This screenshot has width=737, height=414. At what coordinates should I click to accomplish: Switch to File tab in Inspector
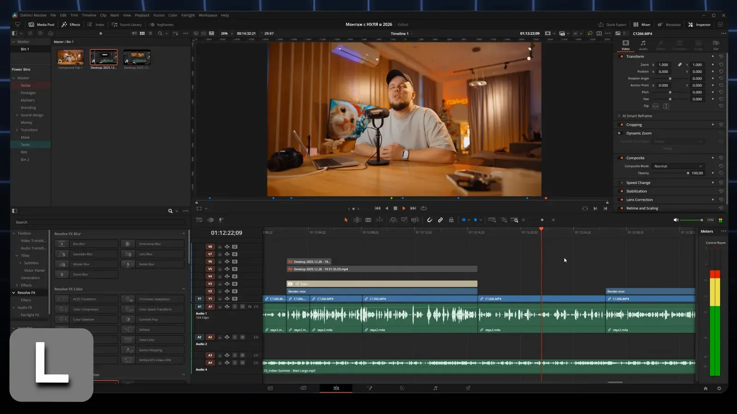pyautogui.click(x=716, y=45)
